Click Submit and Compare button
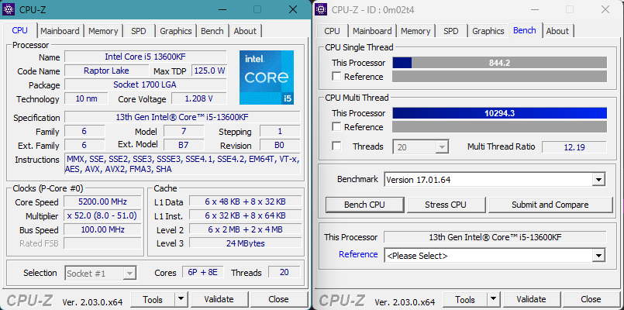Image resolution: width=624 pixels, height=310 pixels. (x=550, y=205)
